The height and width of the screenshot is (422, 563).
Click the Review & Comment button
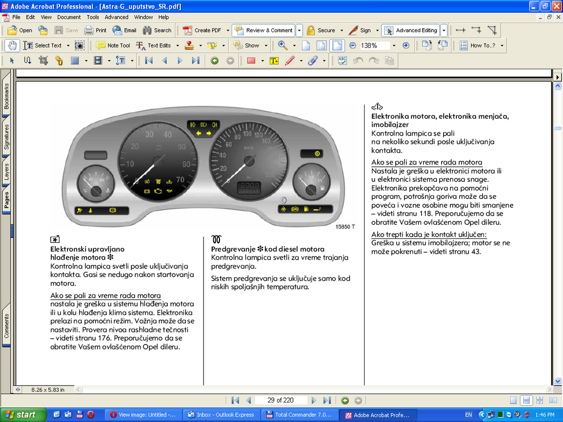(264, 31)
